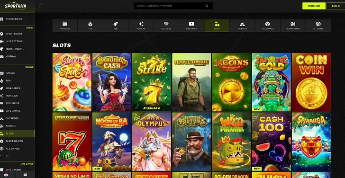The width and height of the screenshot is (345, 178).
Task: Open the Table Games dice tile
Action: 268,26
